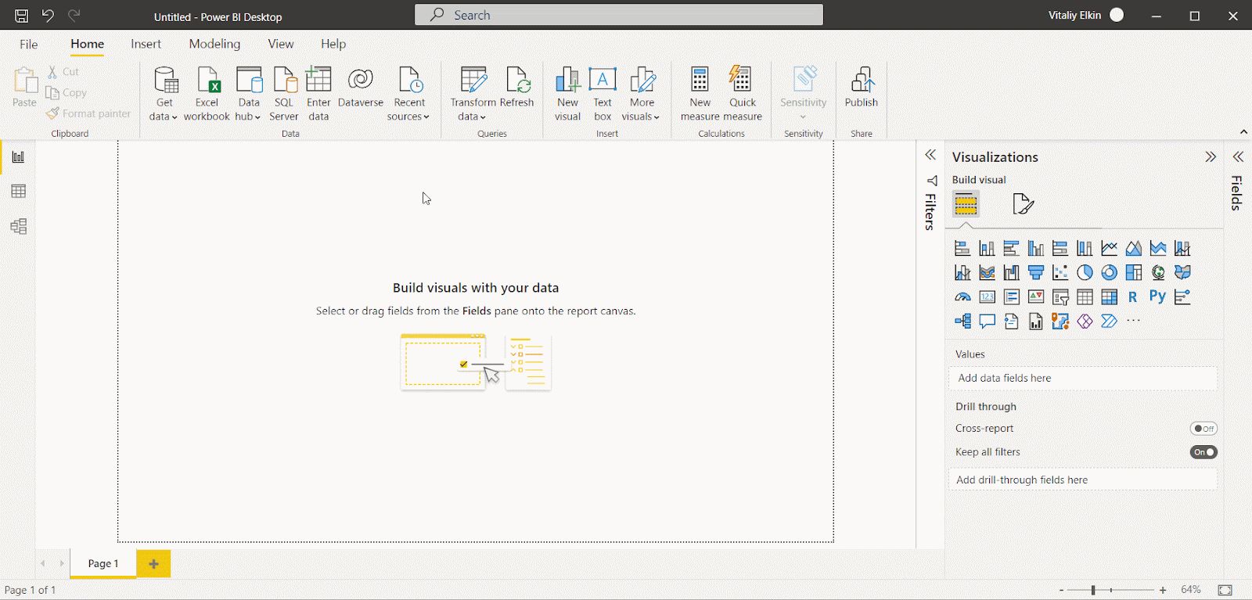Switch to the Modeling ribbon tab

214,44
